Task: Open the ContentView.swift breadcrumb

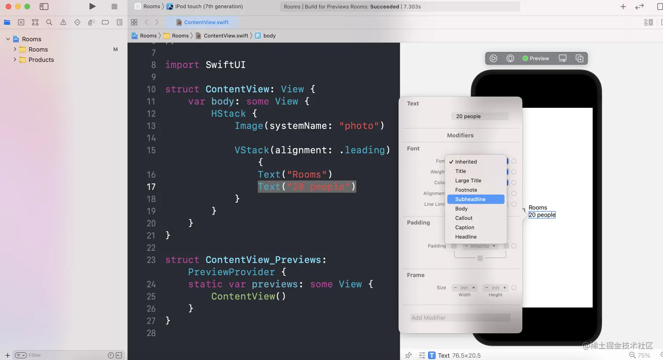Action: tap(222, 36)
